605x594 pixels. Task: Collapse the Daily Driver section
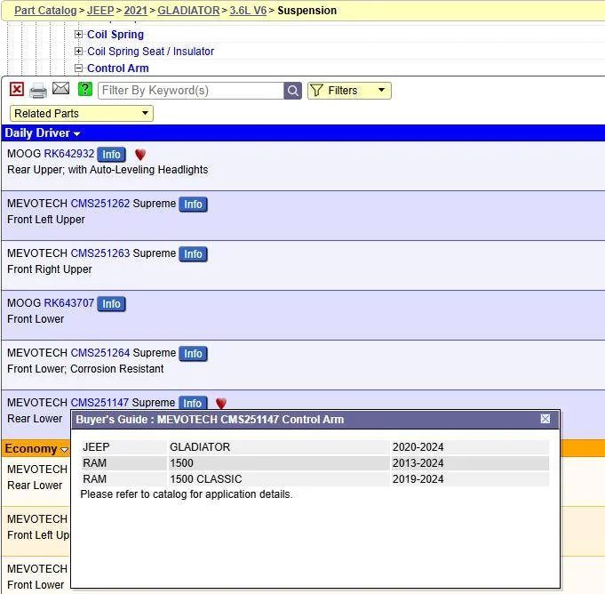tap(43, 133)
